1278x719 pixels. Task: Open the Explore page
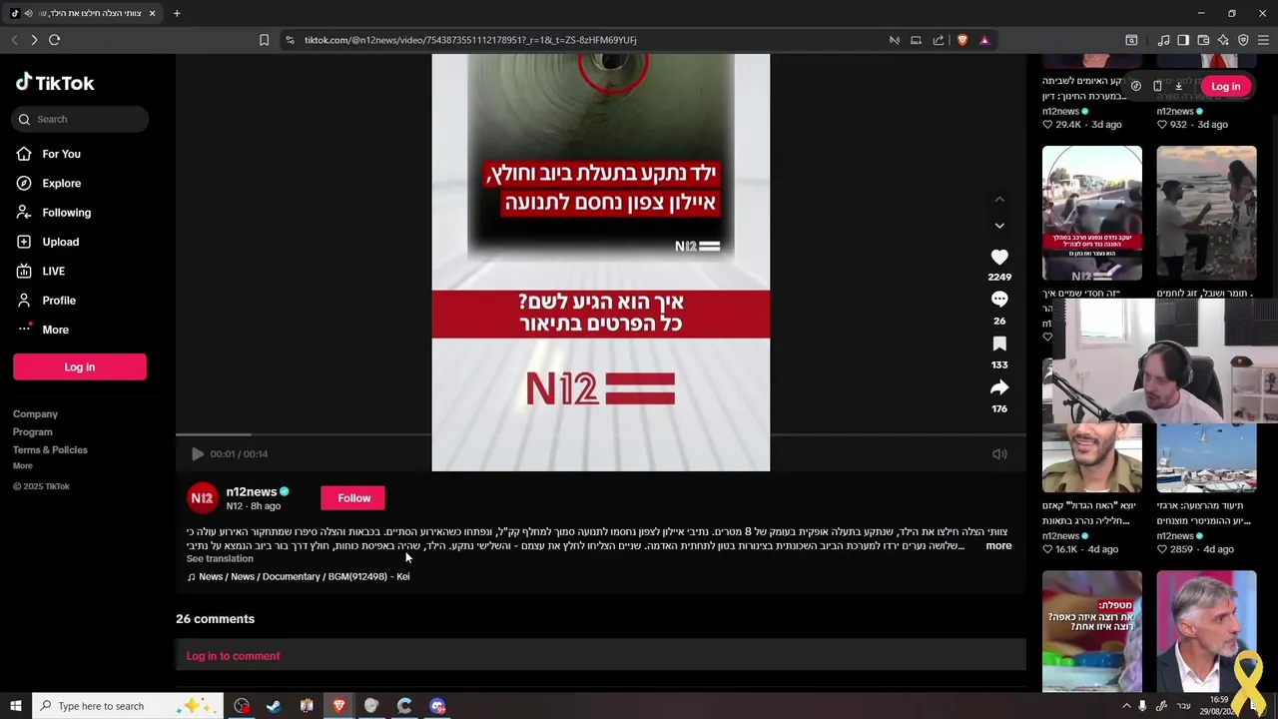tap(61, 183)
